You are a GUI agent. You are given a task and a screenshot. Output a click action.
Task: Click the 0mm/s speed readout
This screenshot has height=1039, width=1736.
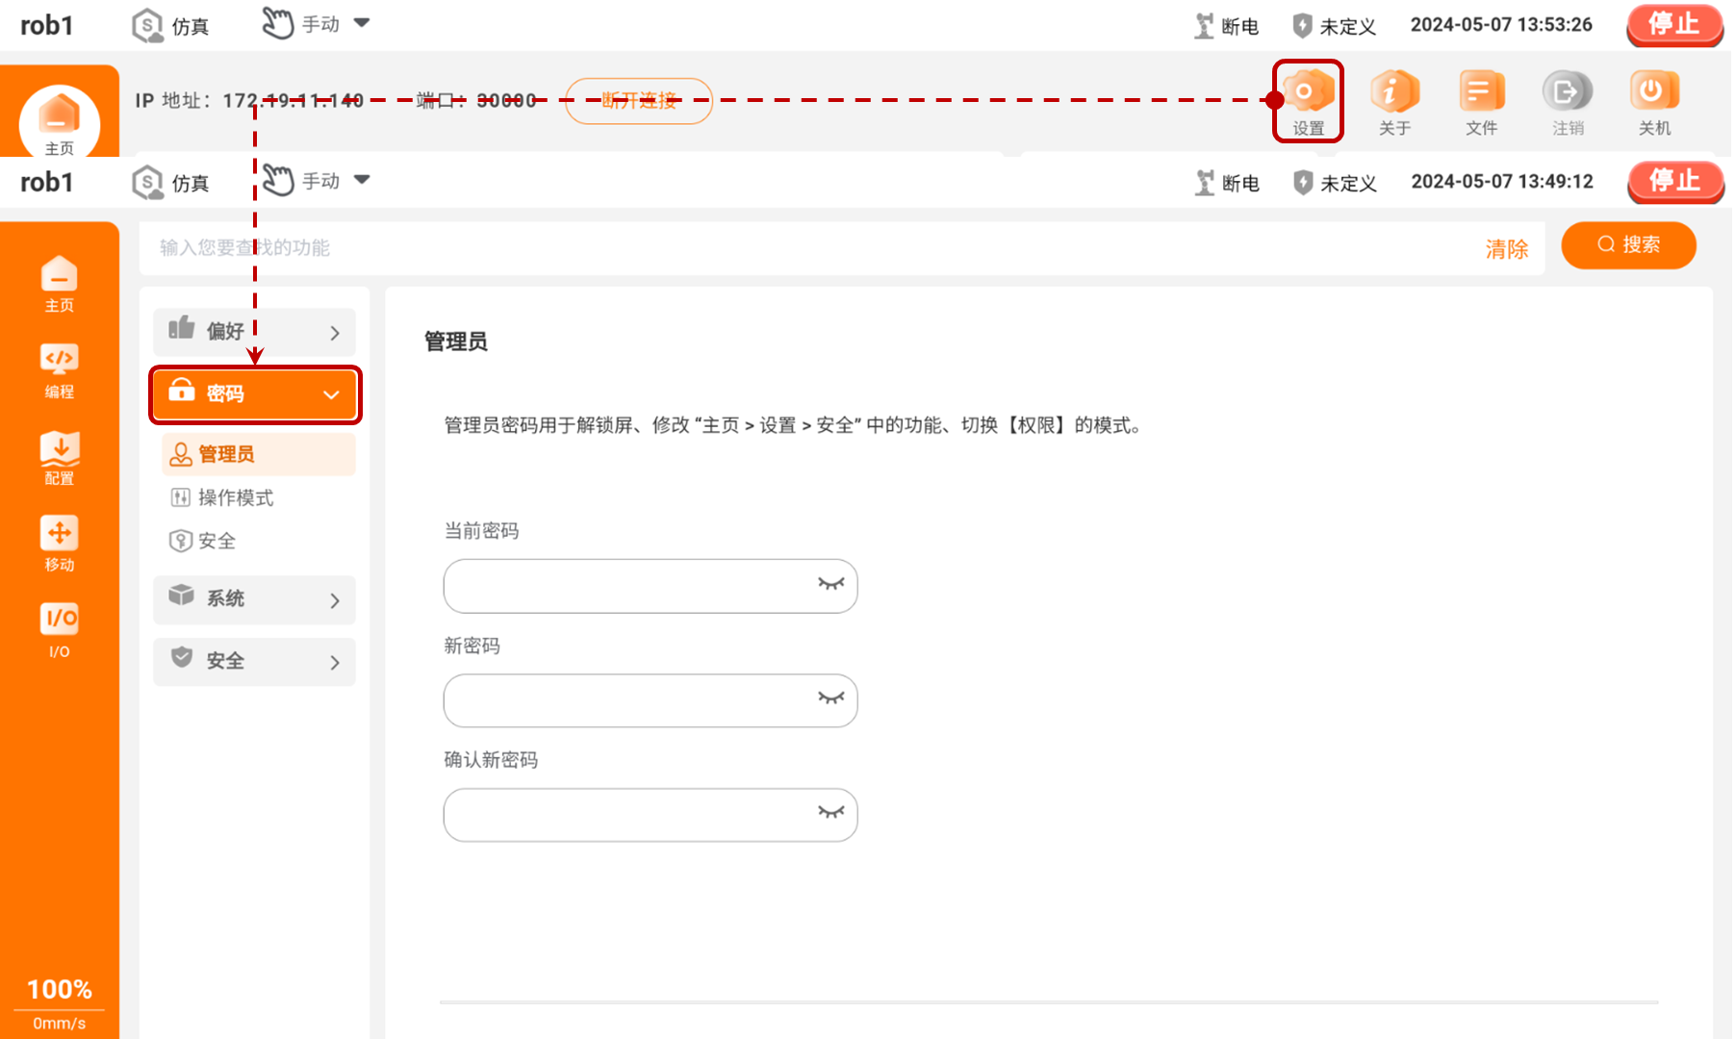60,1024
